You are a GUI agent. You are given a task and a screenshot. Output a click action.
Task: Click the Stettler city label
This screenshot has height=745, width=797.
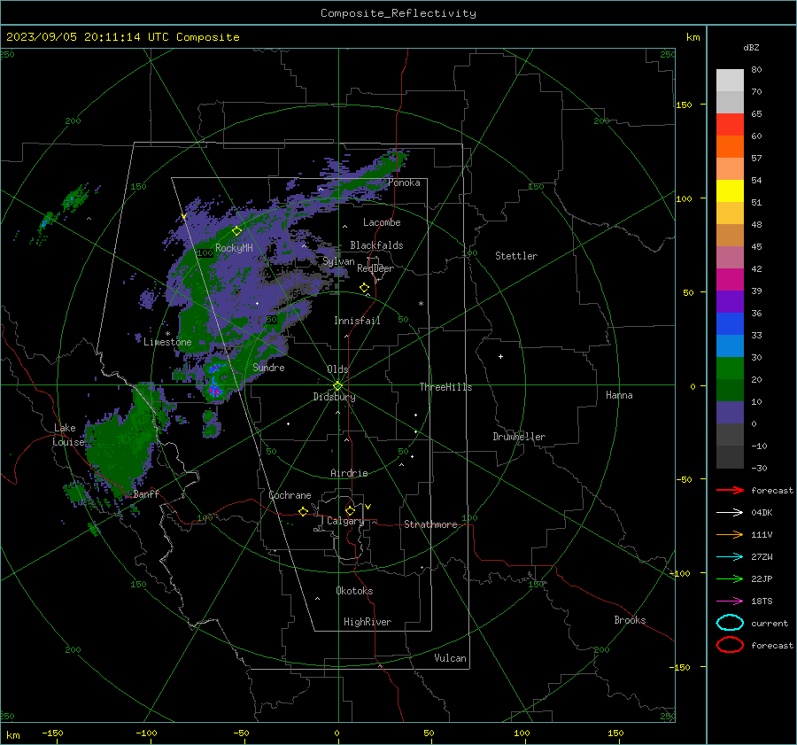pos(516,256)
